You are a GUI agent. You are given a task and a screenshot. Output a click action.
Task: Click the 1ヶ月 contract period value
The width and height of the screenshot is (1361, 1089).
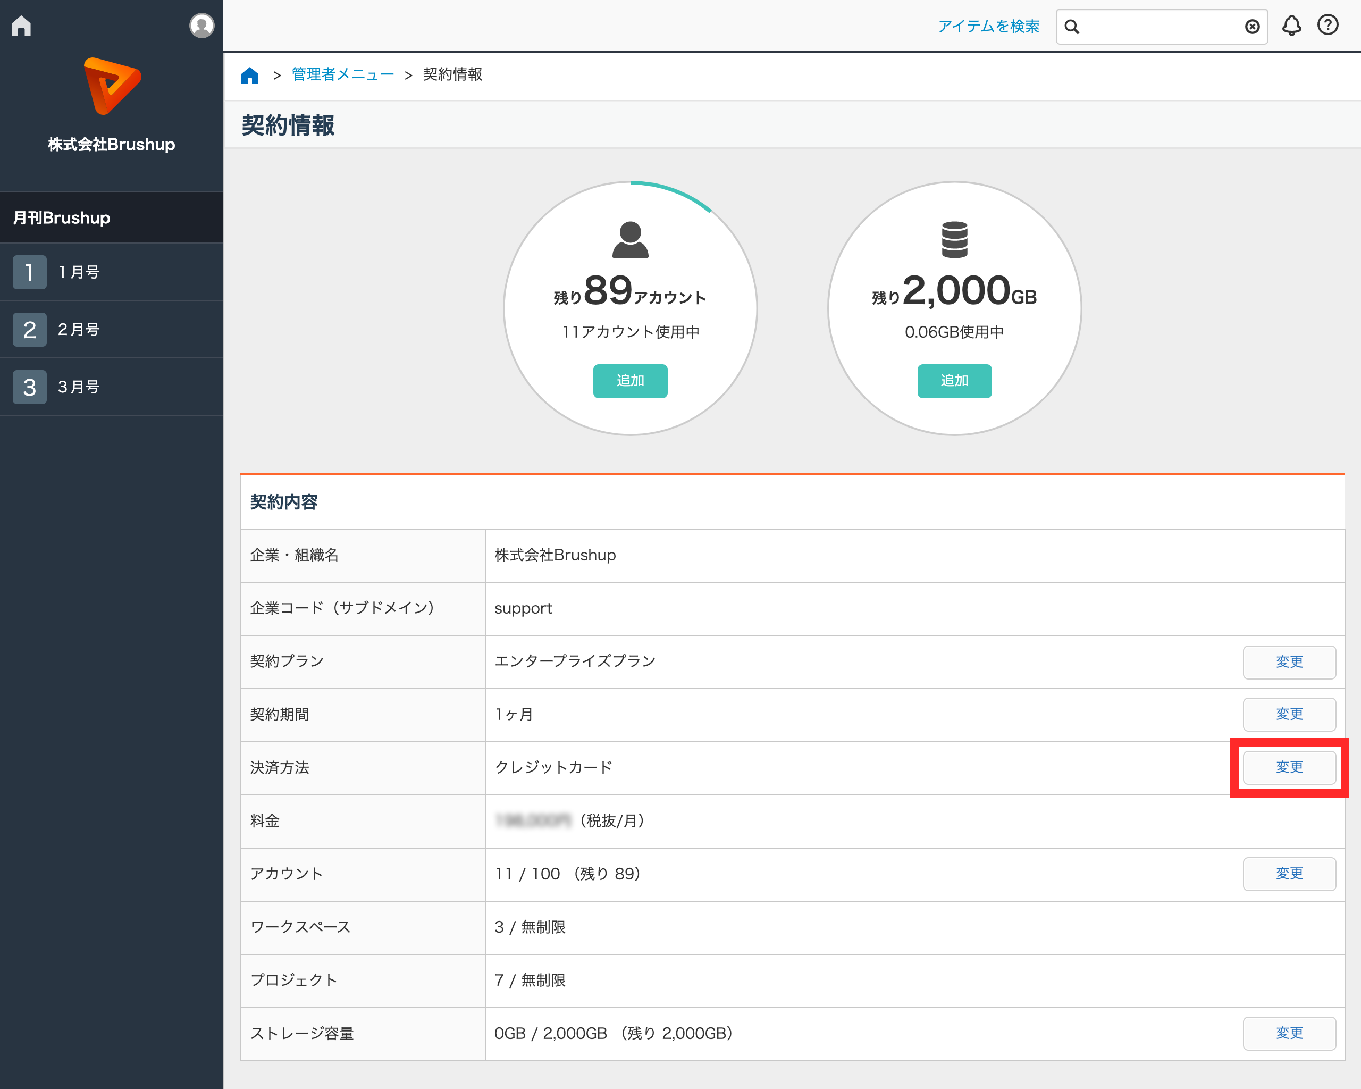pos(514,715)
